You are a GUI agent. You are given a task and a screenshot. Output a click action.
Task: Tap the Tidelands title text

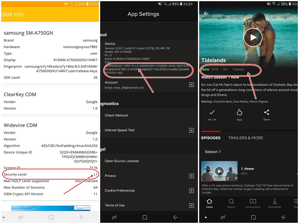(x=213, y=60)
